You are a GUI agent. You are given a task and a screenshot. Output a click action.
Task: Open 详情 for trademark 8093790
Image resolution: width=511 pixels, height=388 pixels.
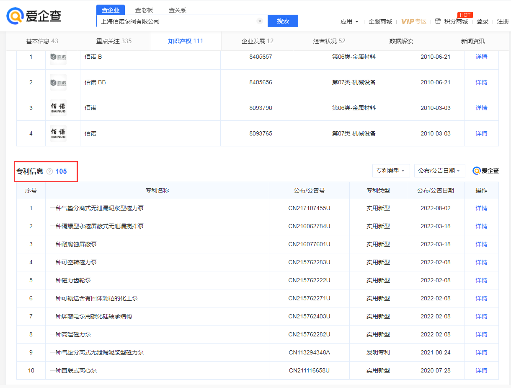pos(482,108)
